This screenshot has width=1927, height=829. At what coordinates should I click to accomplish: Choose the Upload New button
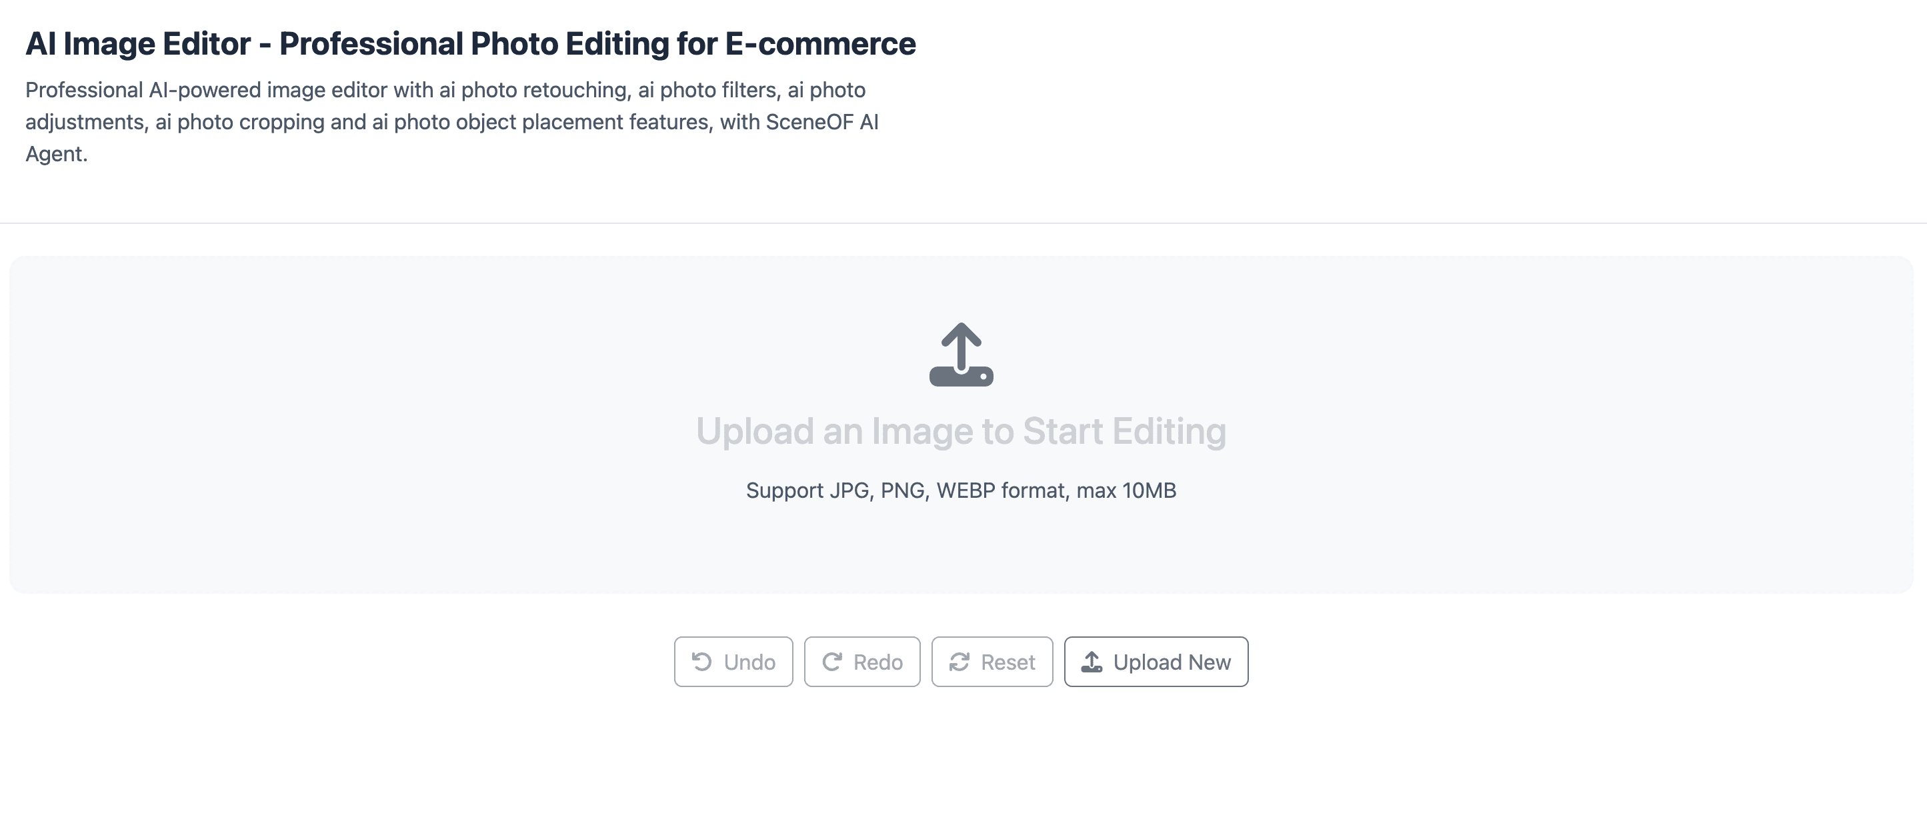[x=1156, y=662]
